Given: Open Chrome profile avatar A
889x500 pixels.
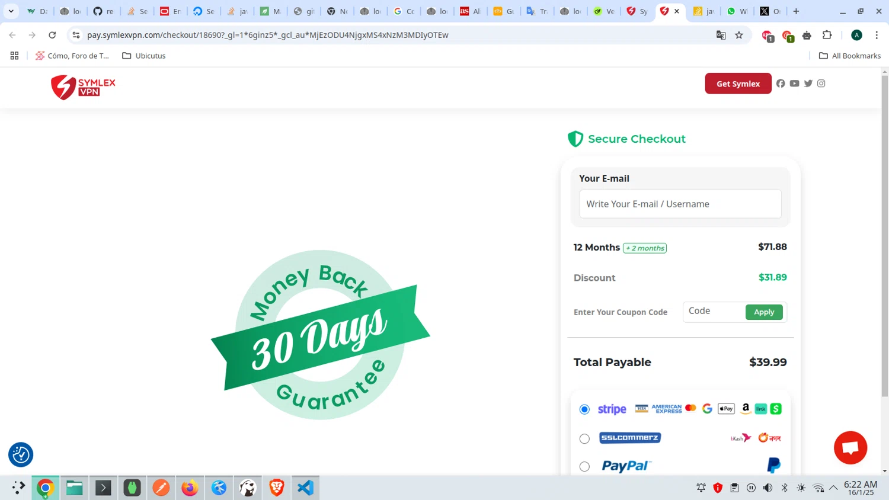Looking at the screenshot, I should pos(856,35).
